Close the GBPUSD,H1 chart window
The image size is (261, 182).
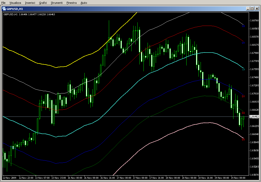pyautogui.click(x=257, y=9)
